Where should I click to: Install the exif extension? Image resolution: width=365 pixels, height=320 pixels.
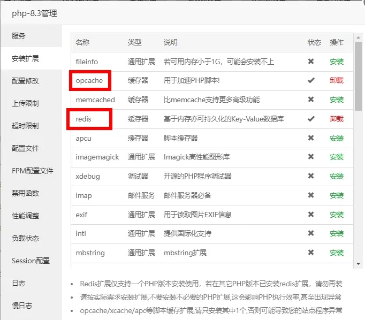337,215
